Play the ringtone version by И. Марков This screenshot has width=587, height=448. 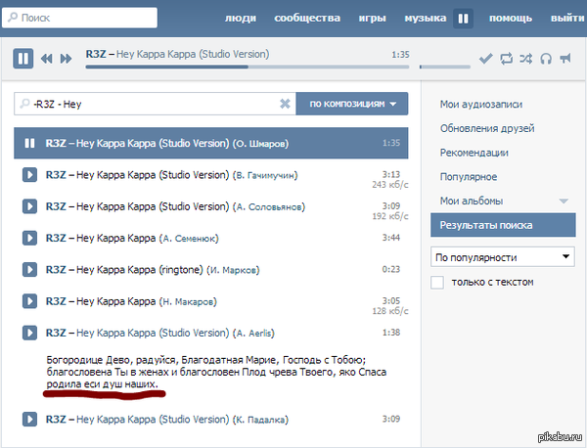point(29,268)
